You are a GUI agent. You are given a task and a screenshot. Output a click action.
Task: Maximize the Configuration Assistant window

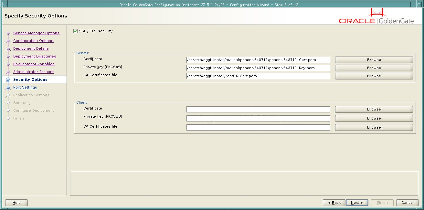pyautogui.click(x=419, y=5)
